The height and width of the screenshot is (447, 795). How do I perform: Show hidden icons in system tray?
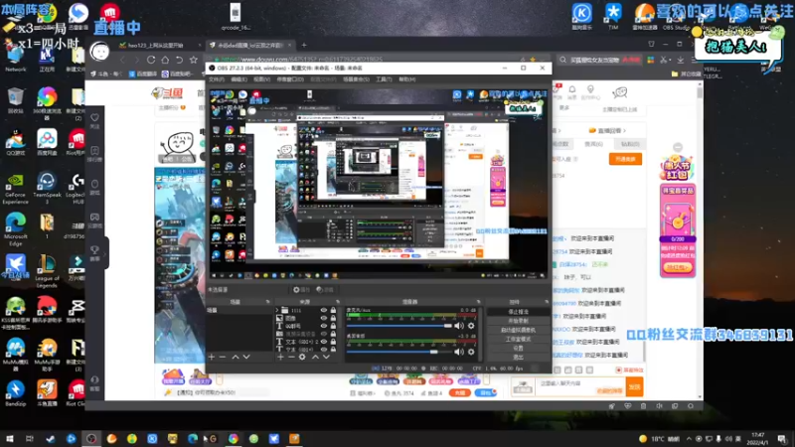coord(689,439)
